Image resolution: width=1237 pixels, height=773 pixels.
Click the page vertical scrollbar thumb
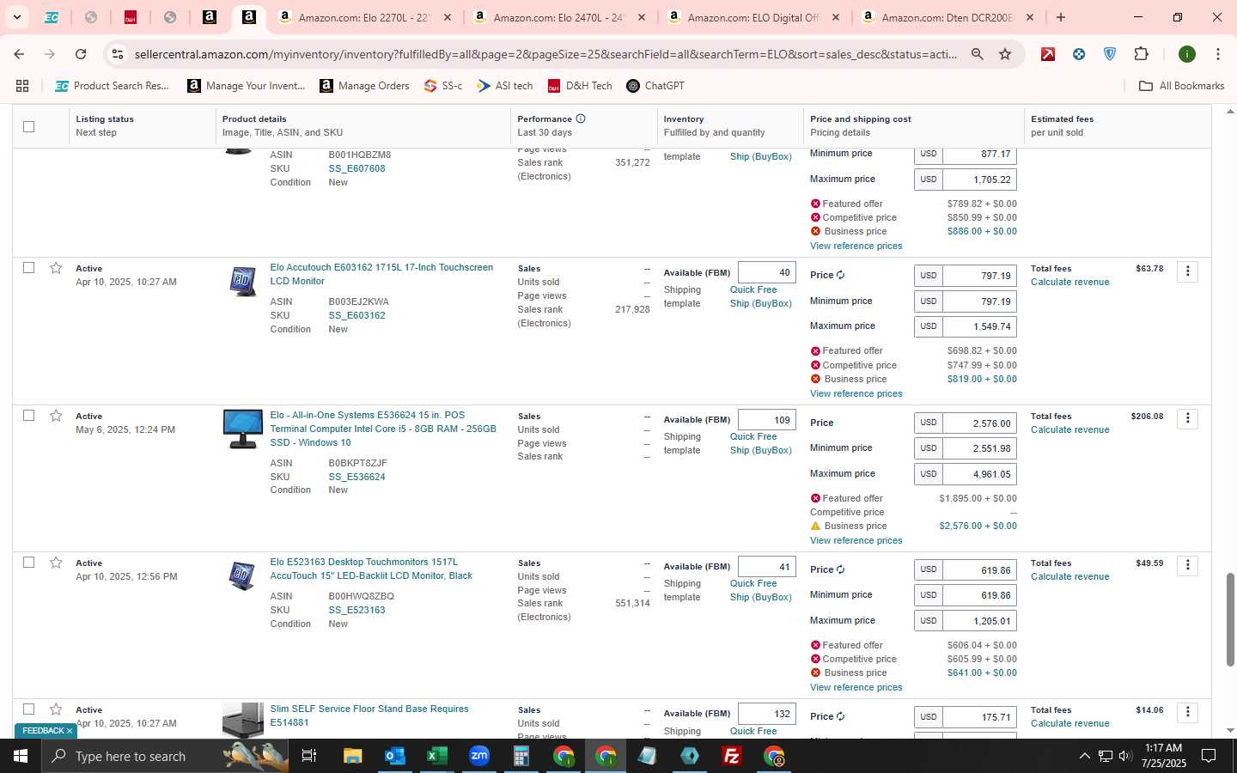point(1229,619)
